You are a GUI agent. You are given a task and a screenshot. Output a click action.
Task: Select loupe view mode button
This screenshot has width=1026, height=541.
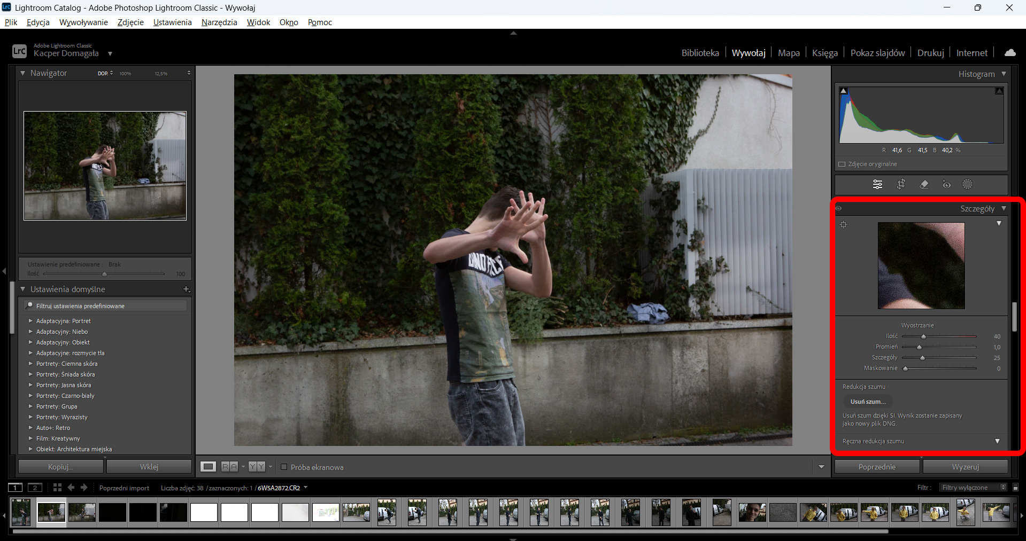[208, 467]
